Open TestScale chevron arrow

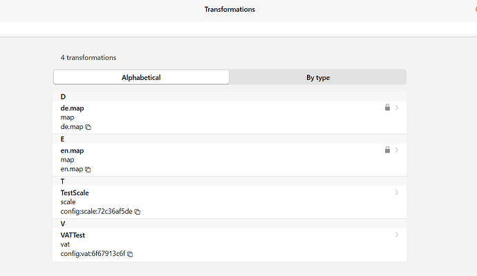point(397,193)
